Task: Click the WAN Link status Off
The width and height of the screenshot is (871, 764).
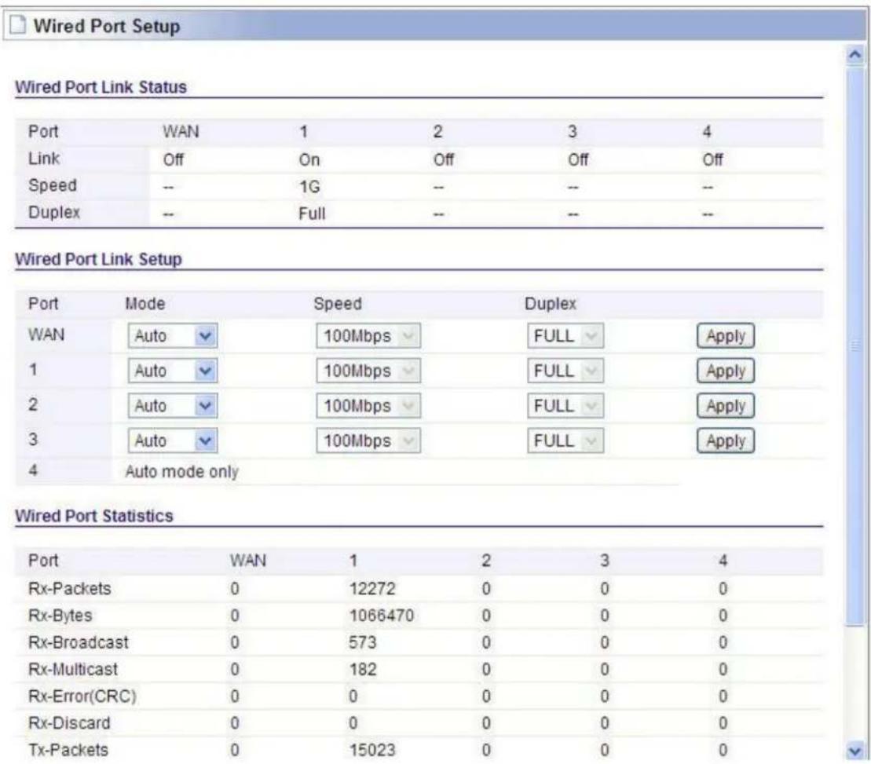Action: (174, 160)
